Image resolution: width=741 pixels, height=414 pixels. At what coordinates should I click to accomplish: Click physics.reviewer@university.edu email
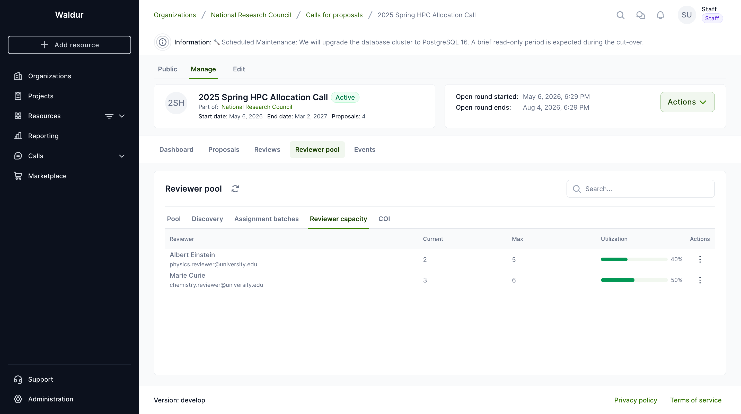213,264
